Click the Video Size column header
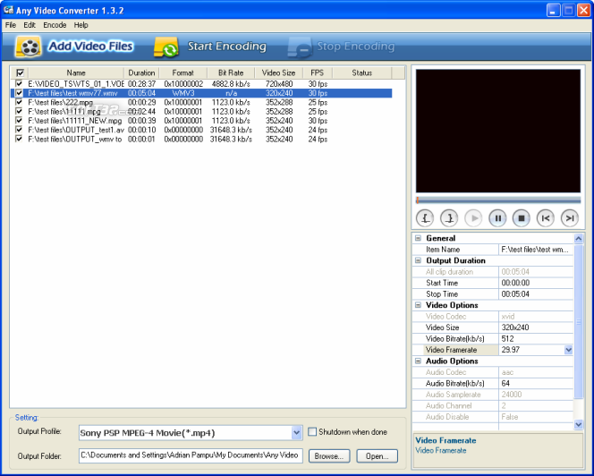 point(278,72)
